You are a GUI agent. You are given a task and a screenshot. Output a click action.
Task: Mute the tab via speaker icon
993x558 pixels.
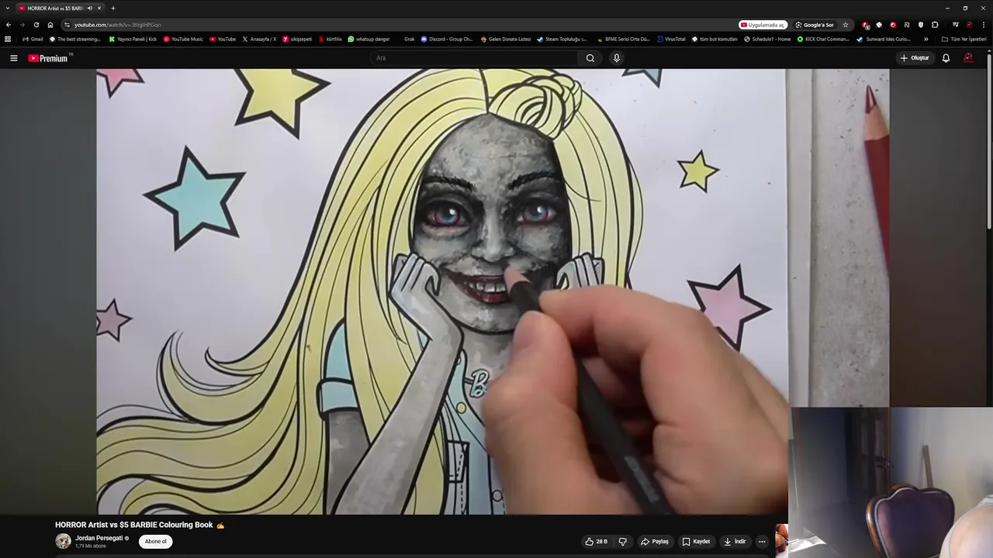90,8
